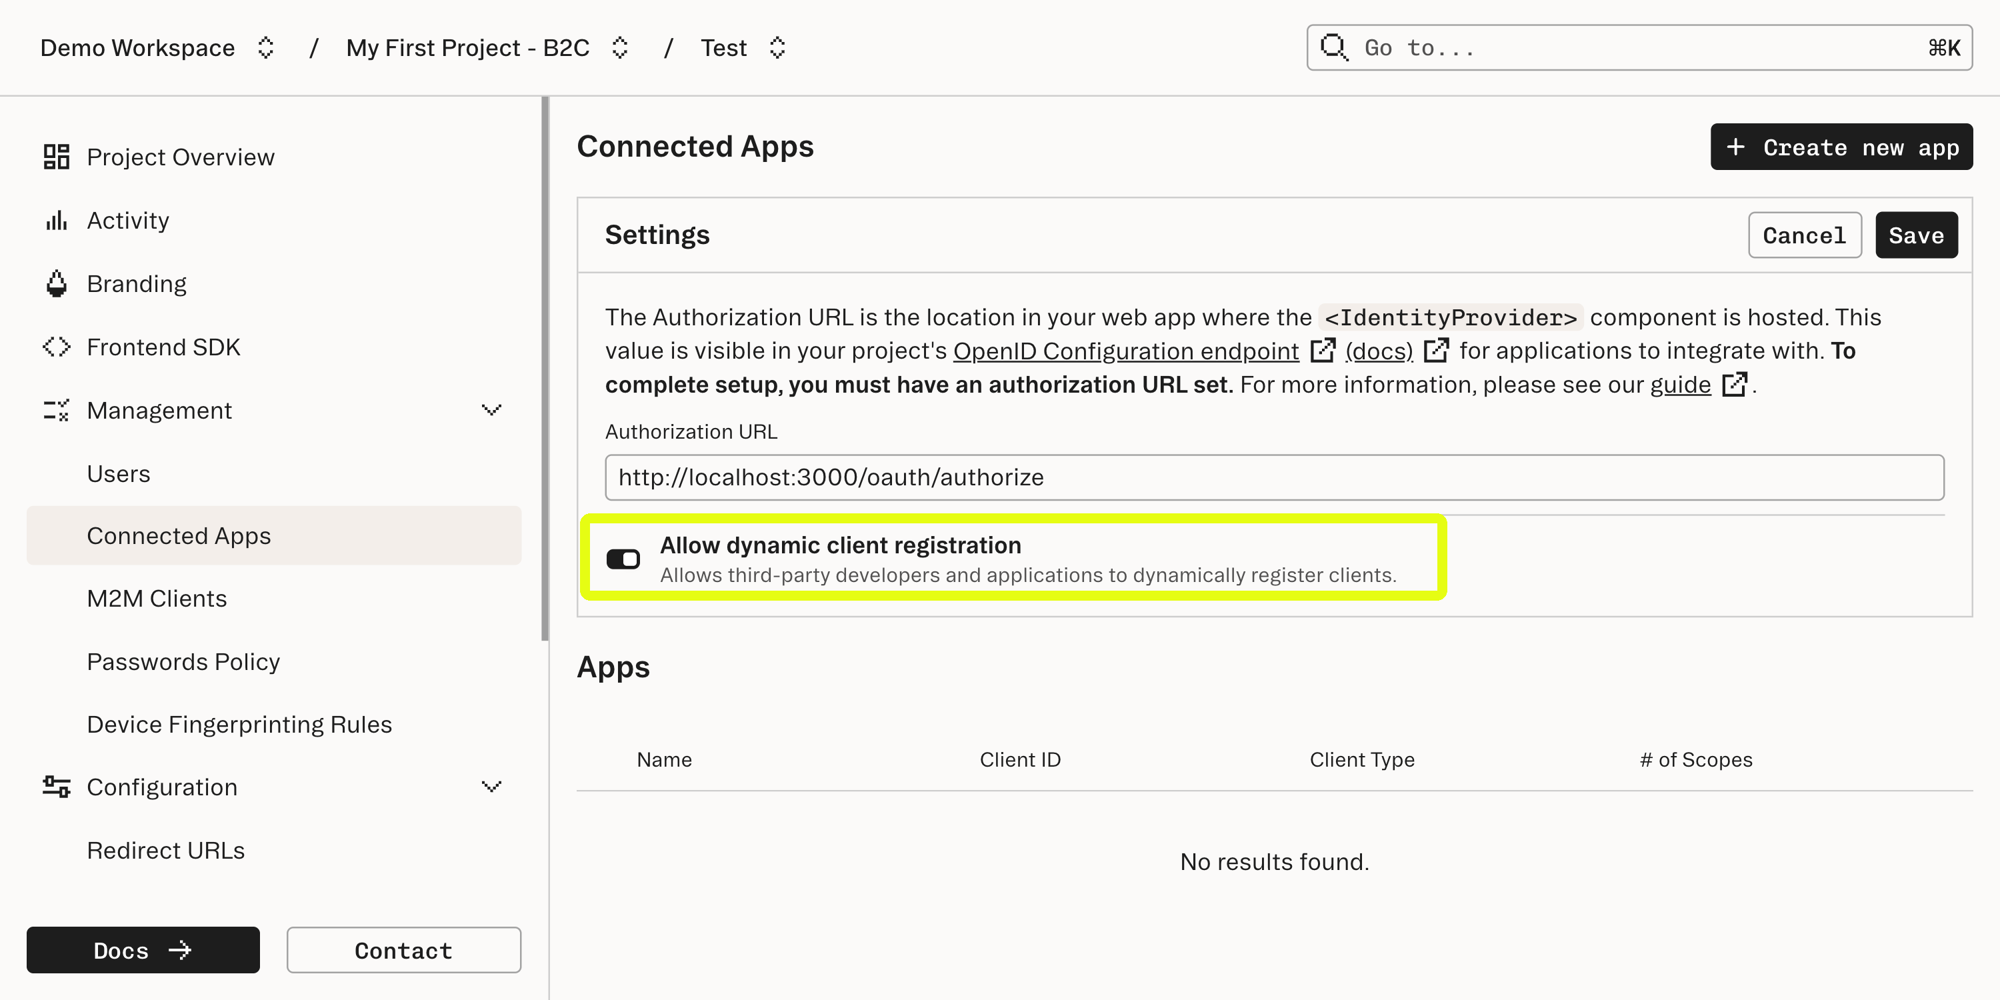Click external link icon after (docs)
2000x1000 pixels.
(x=1437, y=350)
